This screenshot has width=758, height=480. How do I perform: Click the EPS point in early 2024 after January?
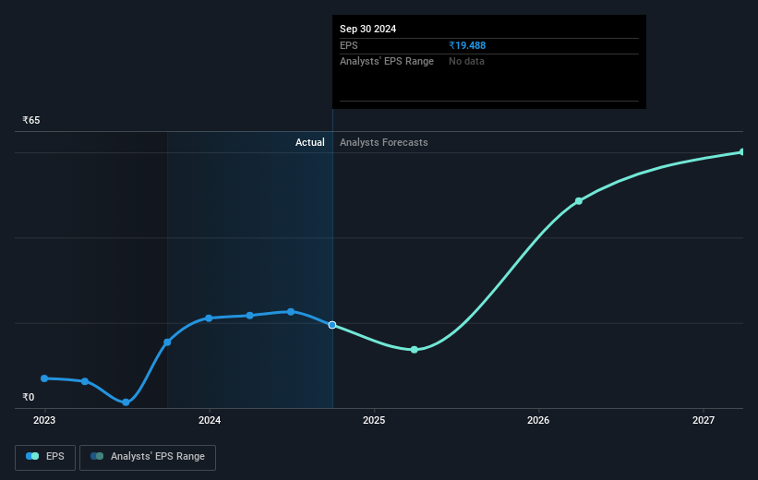pyautogui.click(x=250, y=316)
